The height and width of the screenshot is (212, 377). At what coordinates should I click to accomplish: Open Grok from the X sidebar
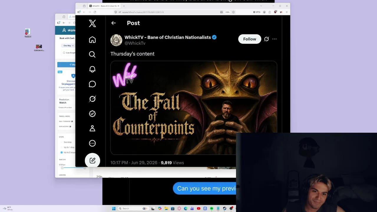92,99
